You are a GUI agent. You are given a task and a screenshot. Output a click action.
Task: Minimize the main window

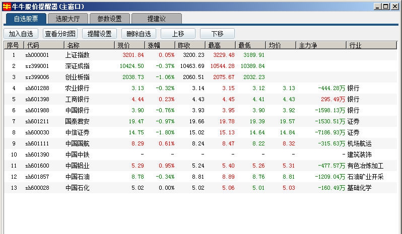tap(377, 7)
